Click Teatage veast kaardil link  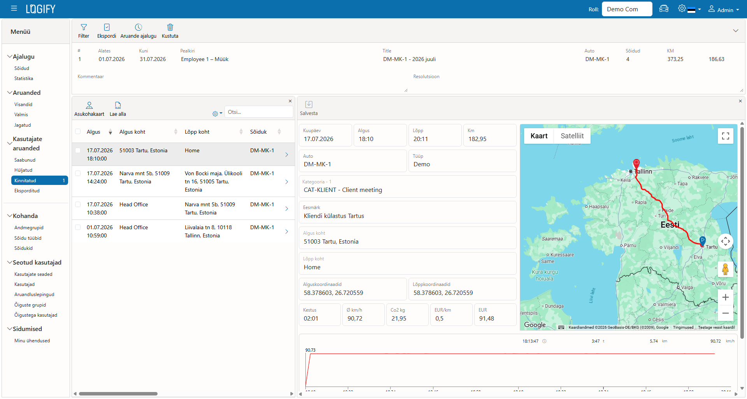716,328
